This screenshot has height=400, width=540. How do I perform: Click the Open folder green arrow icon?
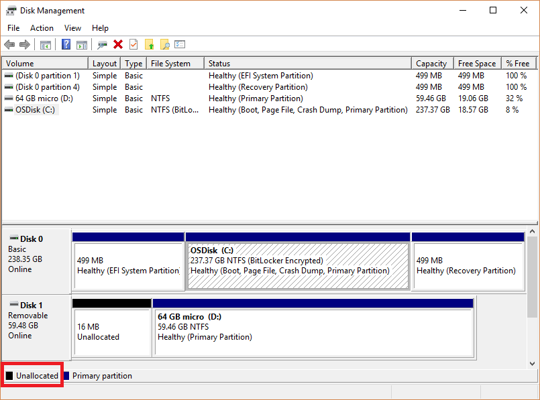click(150, 44)
